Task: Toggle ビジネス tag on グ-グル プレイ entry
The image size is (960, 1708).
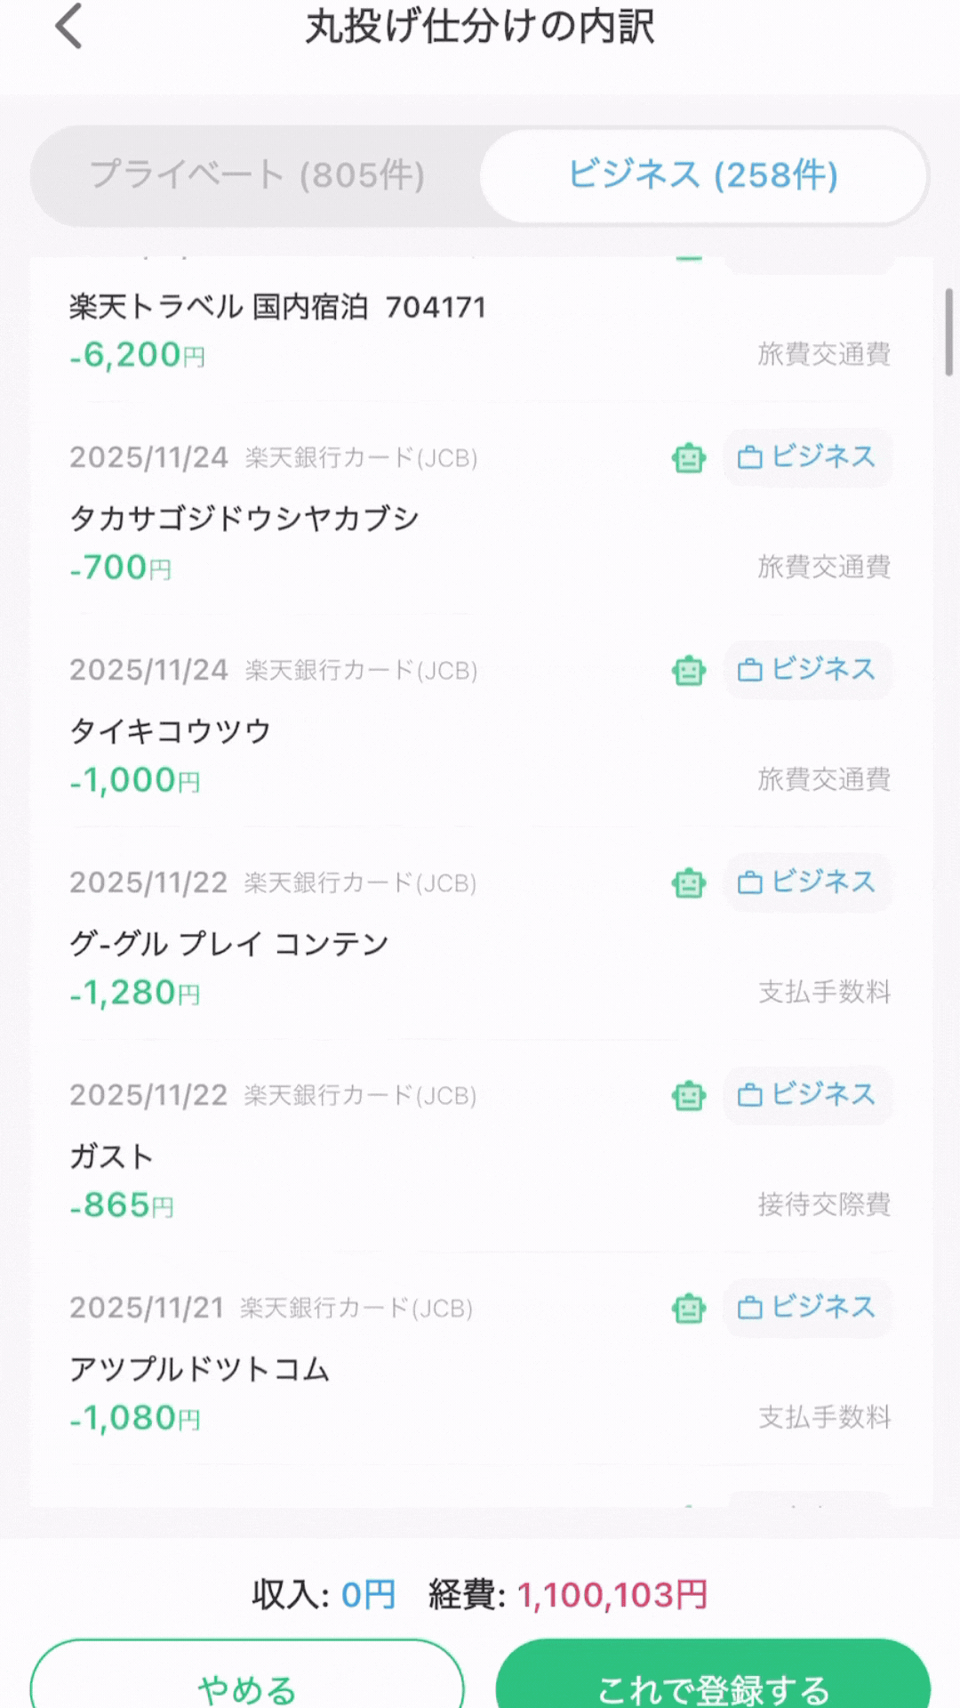Action: tap(807, 882)
